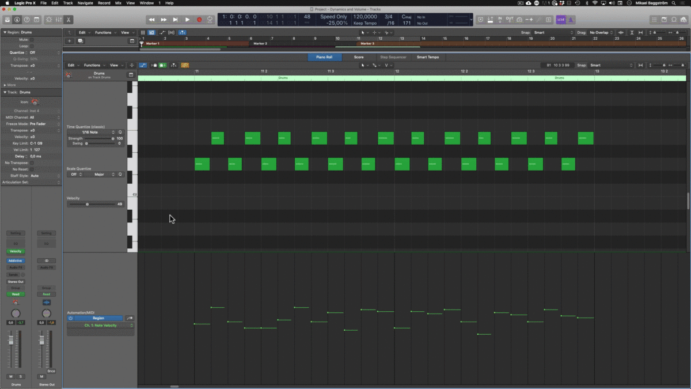This screenshot has height=389, width=691.
Task: Open the Loop Browser icon
Action: [674, 20]
